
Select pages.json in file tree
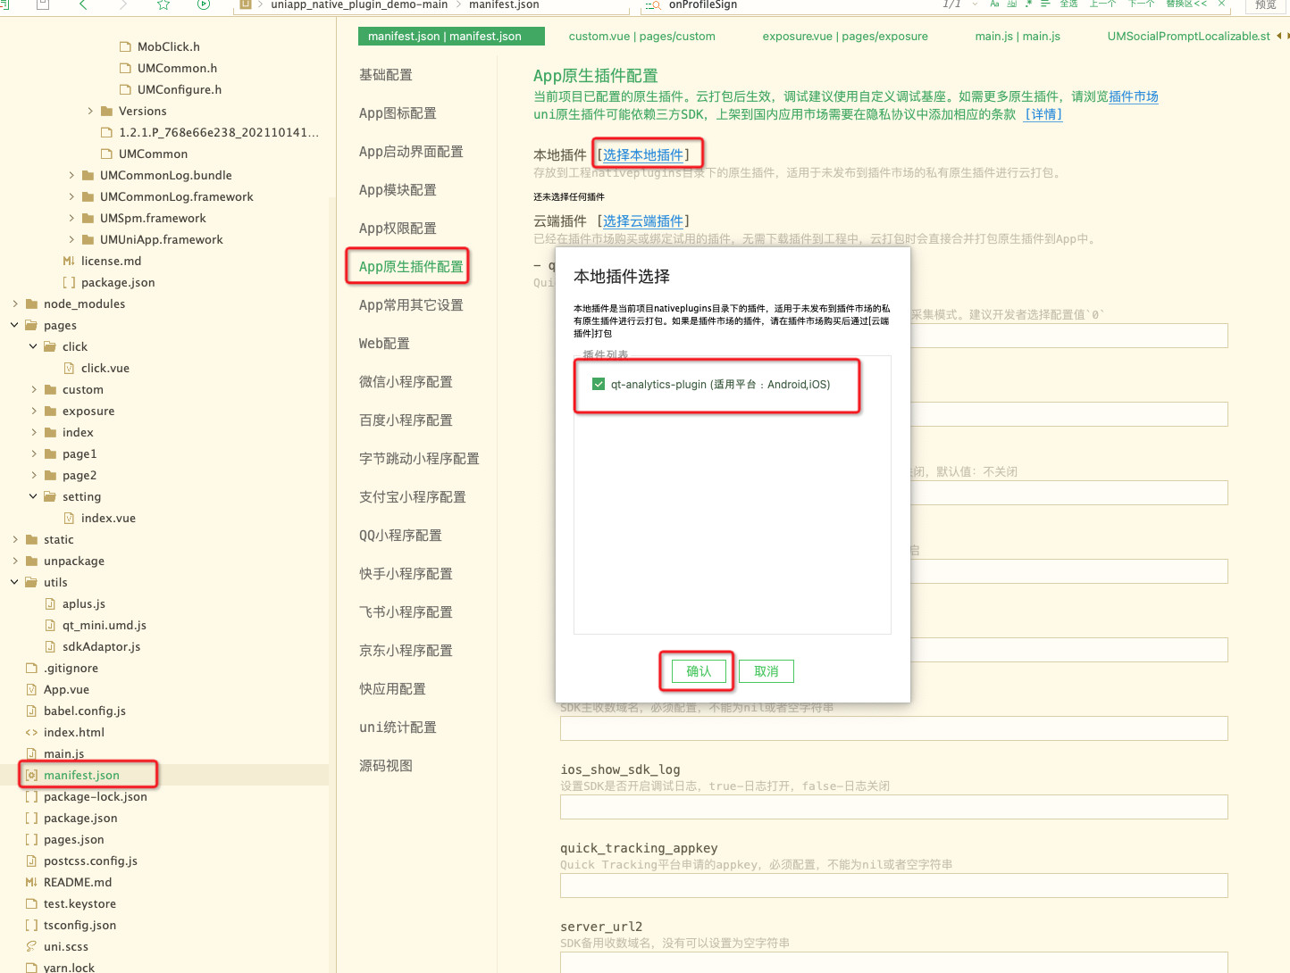[74, 839]
